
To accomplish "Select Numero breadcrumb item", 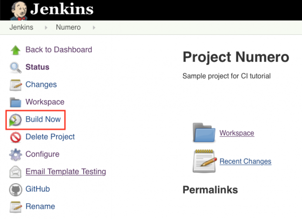I will point(68,27).
